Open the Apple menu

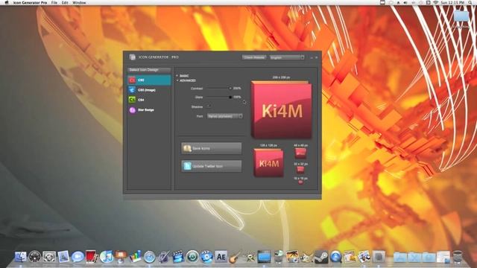[x=6, y=2]
